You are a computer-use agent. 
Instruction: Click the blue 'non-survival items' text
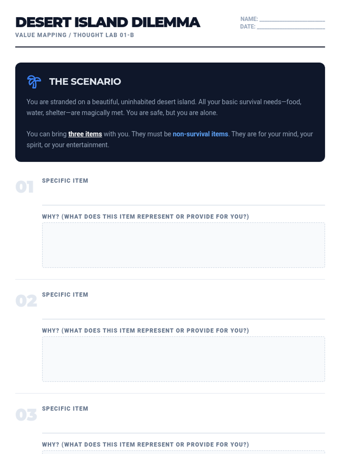click(200, 134)
